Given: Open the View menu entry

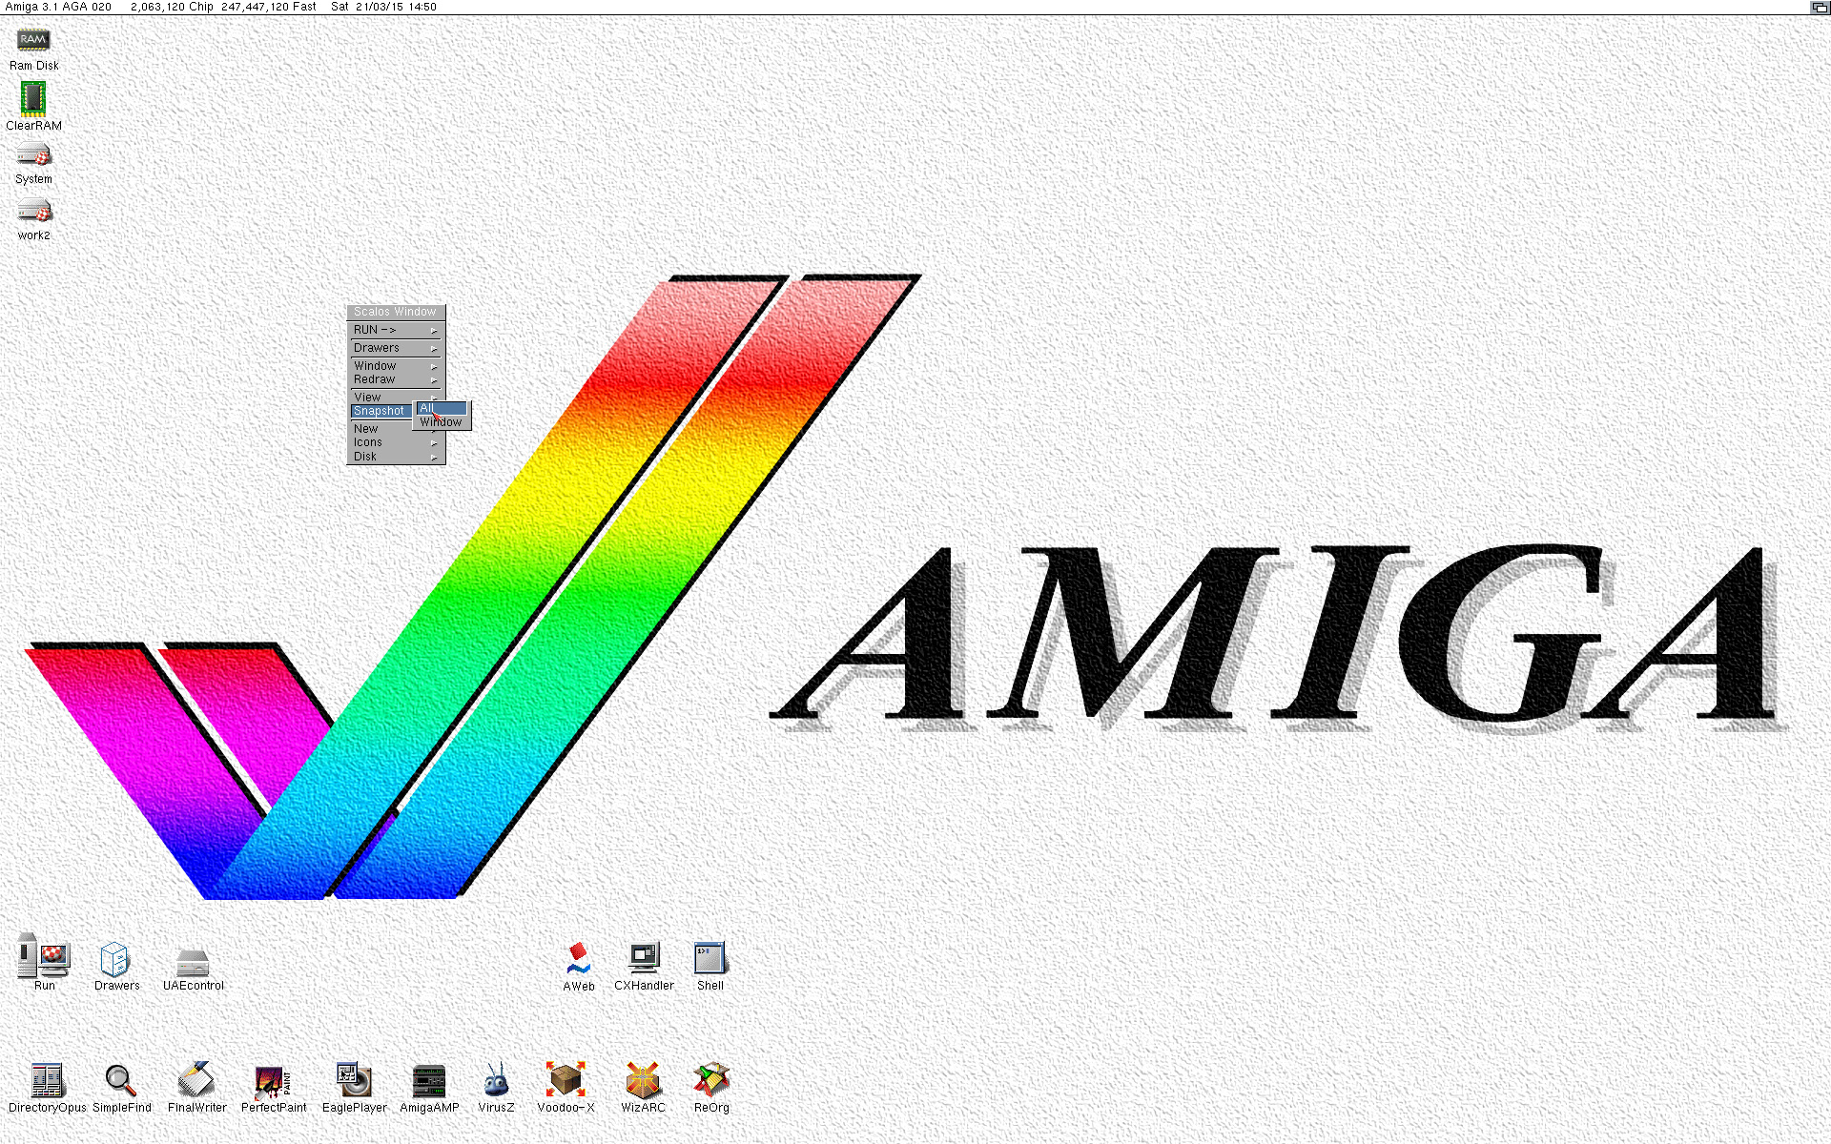Looking at the screenshot, I should (395, 397).
